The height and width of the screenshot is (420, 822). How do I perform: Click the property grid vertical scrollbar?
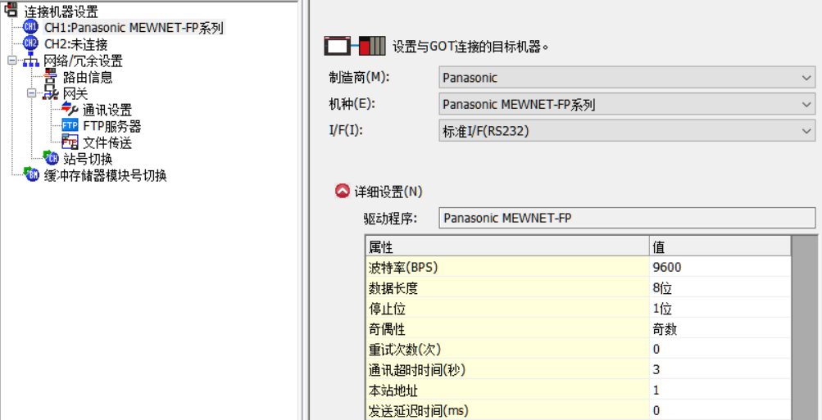point(805,327)
